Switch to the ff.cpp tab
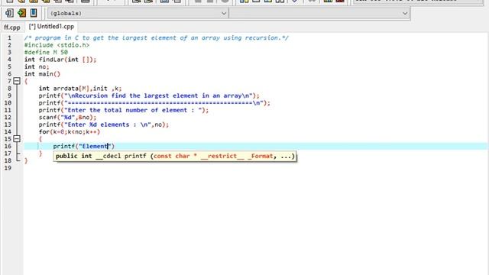489x275 pixels. pyautogui.click(x=12, y=27)
